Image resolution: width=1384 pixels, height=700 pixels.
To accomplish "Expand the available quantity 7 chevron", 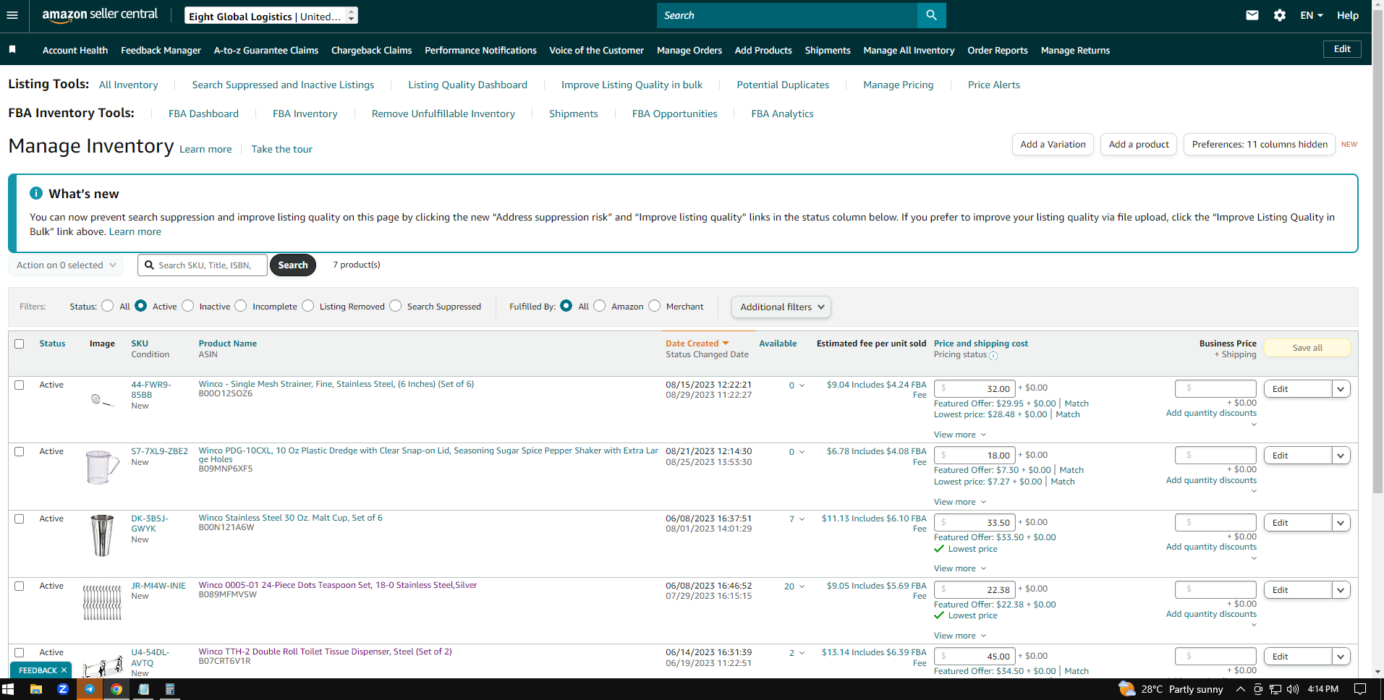I will [x=802, y=519].
